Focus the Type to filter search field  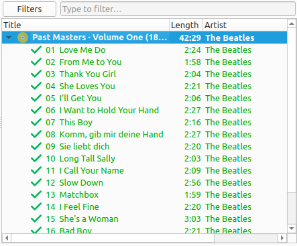[178, 9]
